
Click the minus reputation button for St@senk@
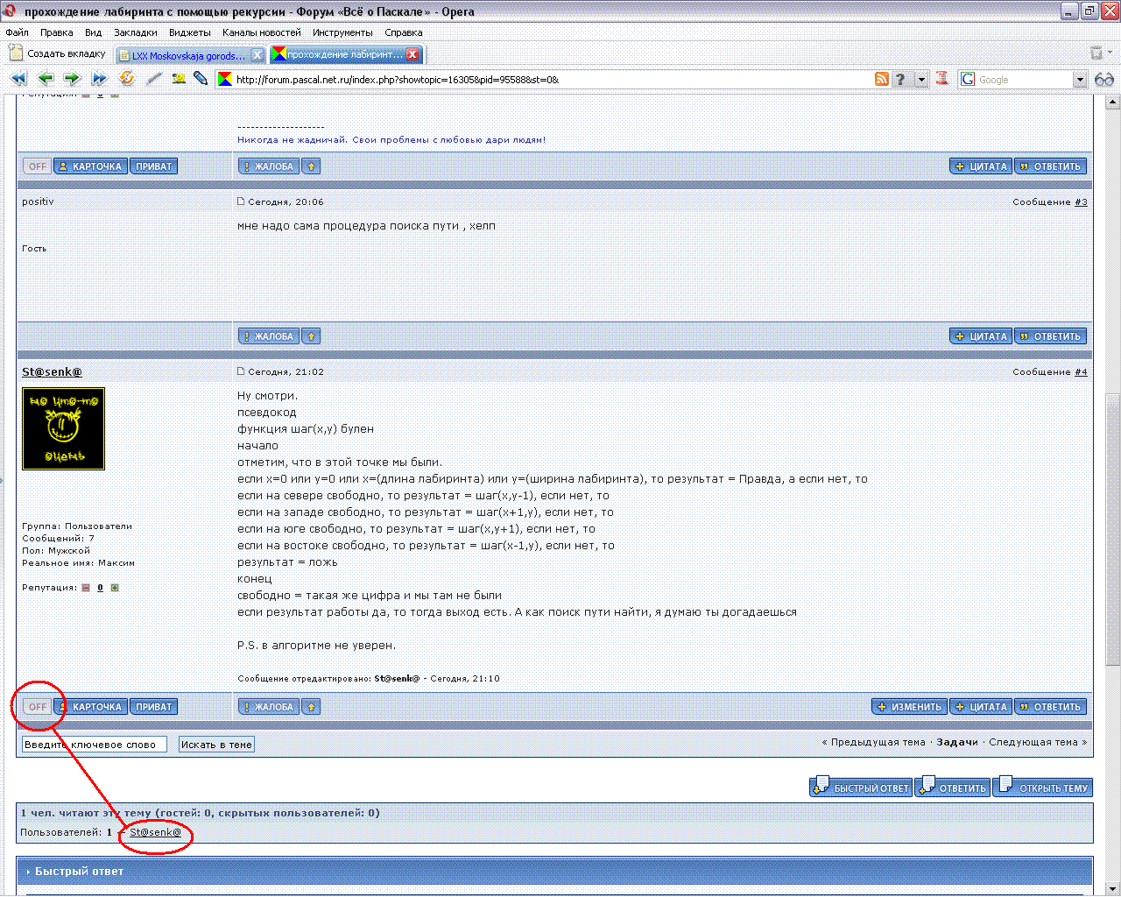86,588
